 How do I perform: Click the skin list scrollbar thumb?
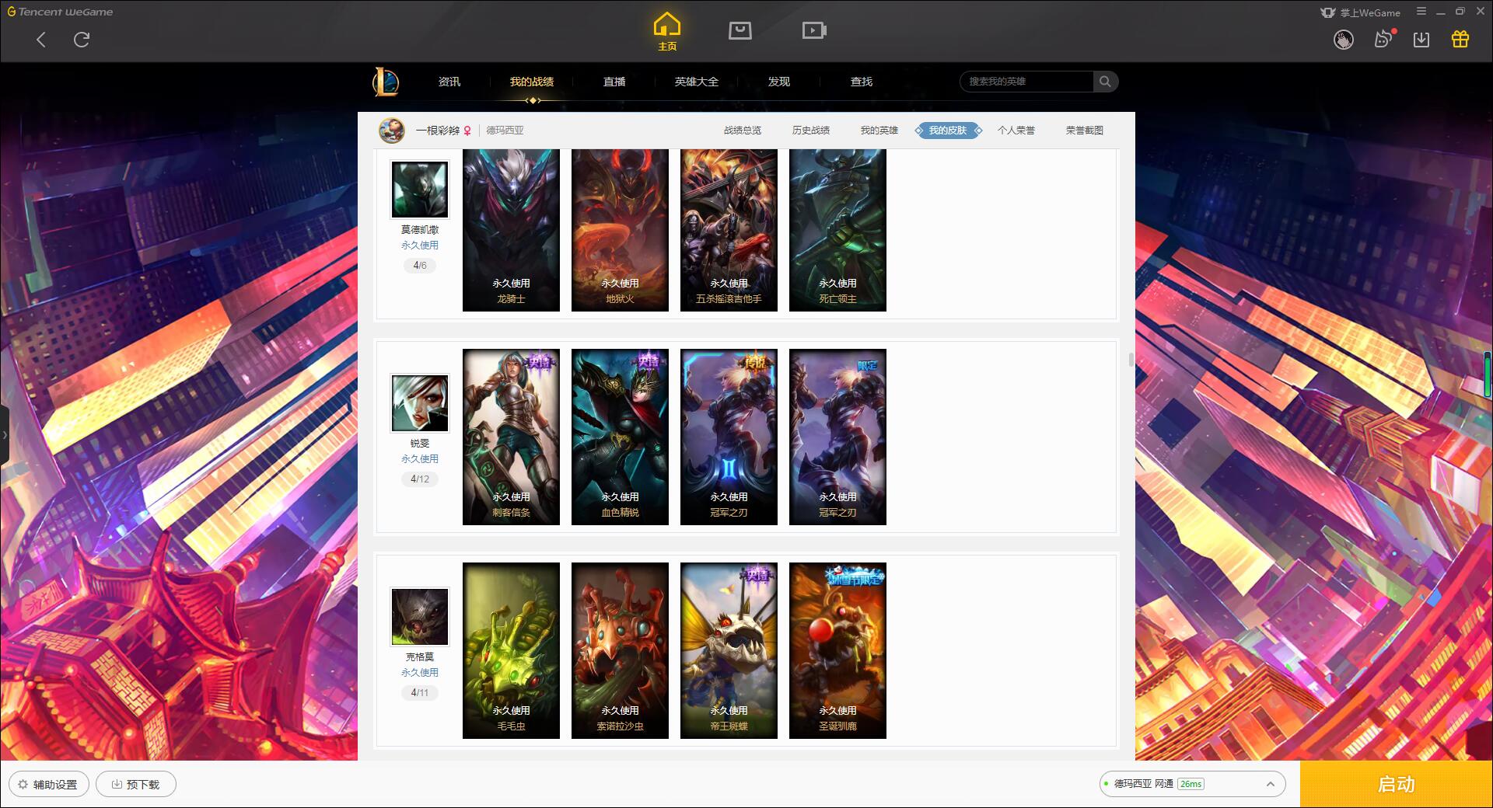point(1131,360)
